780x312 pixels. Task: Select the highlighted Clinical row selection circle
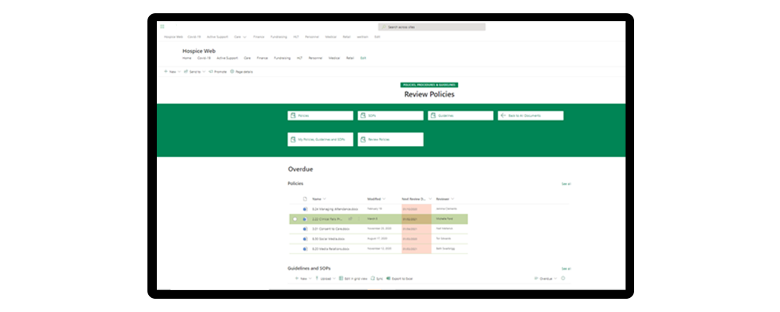(x=295, y=219)
